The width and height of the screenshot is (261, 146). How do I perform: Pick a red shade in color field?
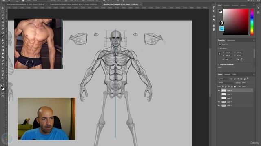[x=236, y=21]
